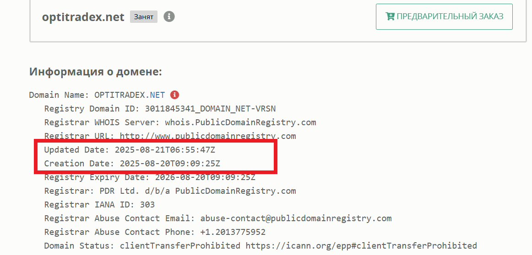Click the blue NET suffix in Domain Name
532x255 pixels.
click(x=157, y=95)
